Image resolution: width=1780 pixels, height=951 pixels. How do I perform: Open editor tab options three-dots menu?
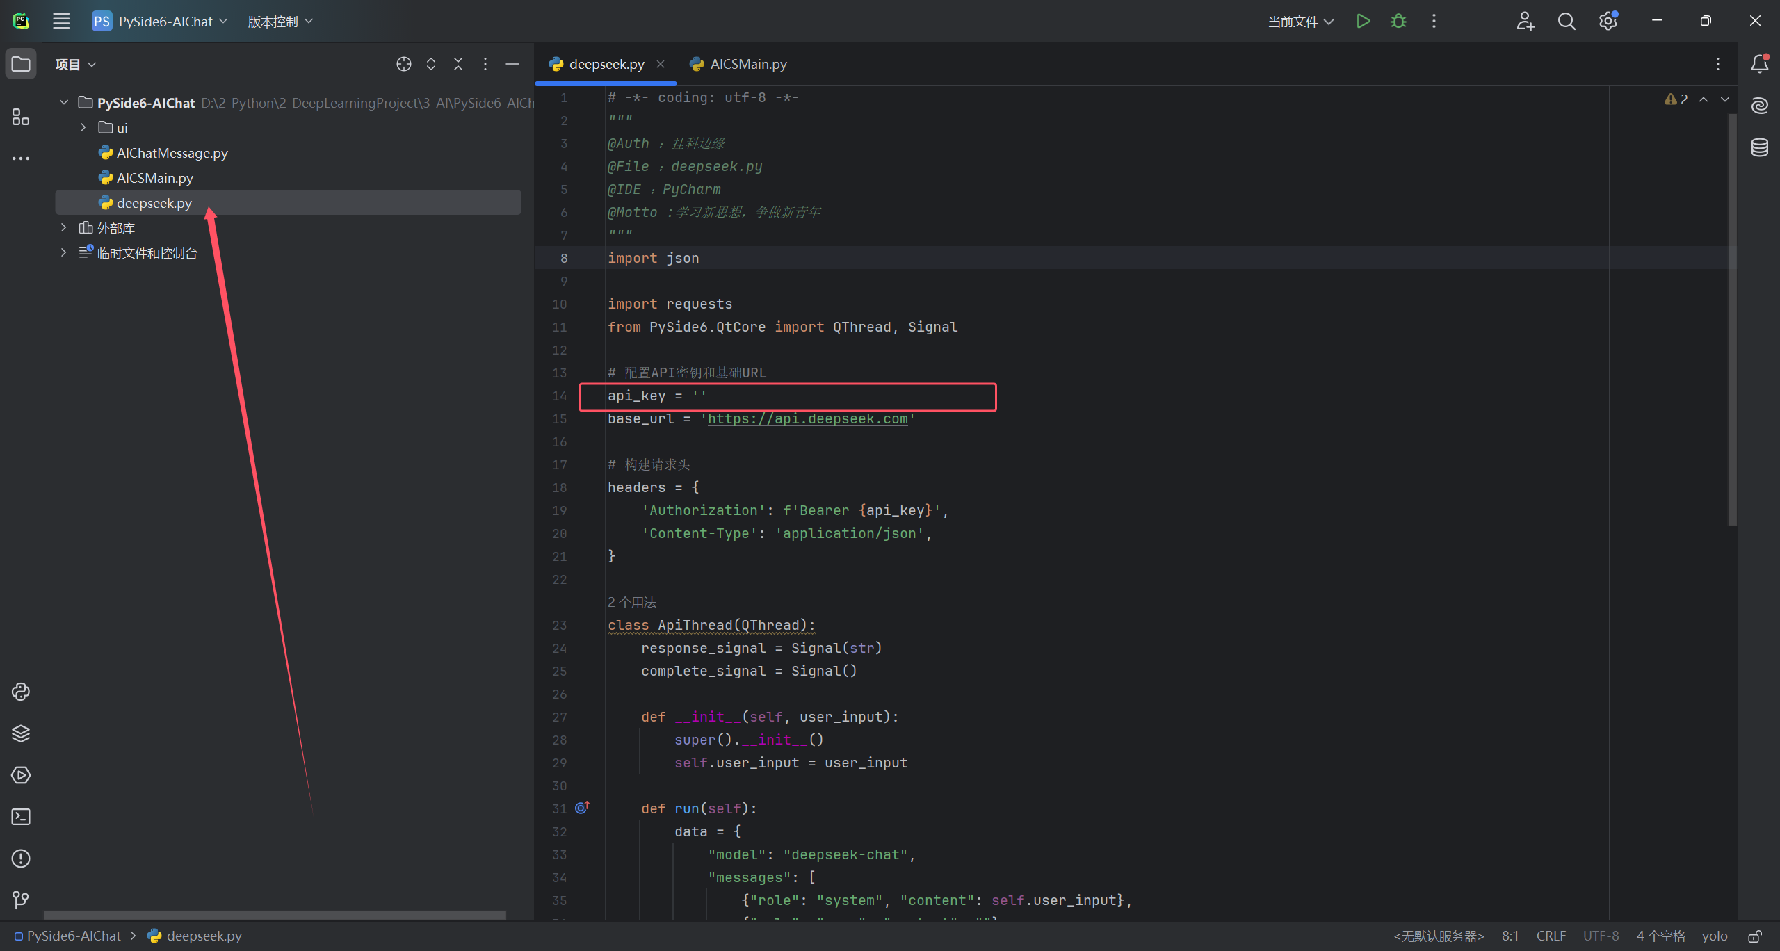click(1718, 64)
